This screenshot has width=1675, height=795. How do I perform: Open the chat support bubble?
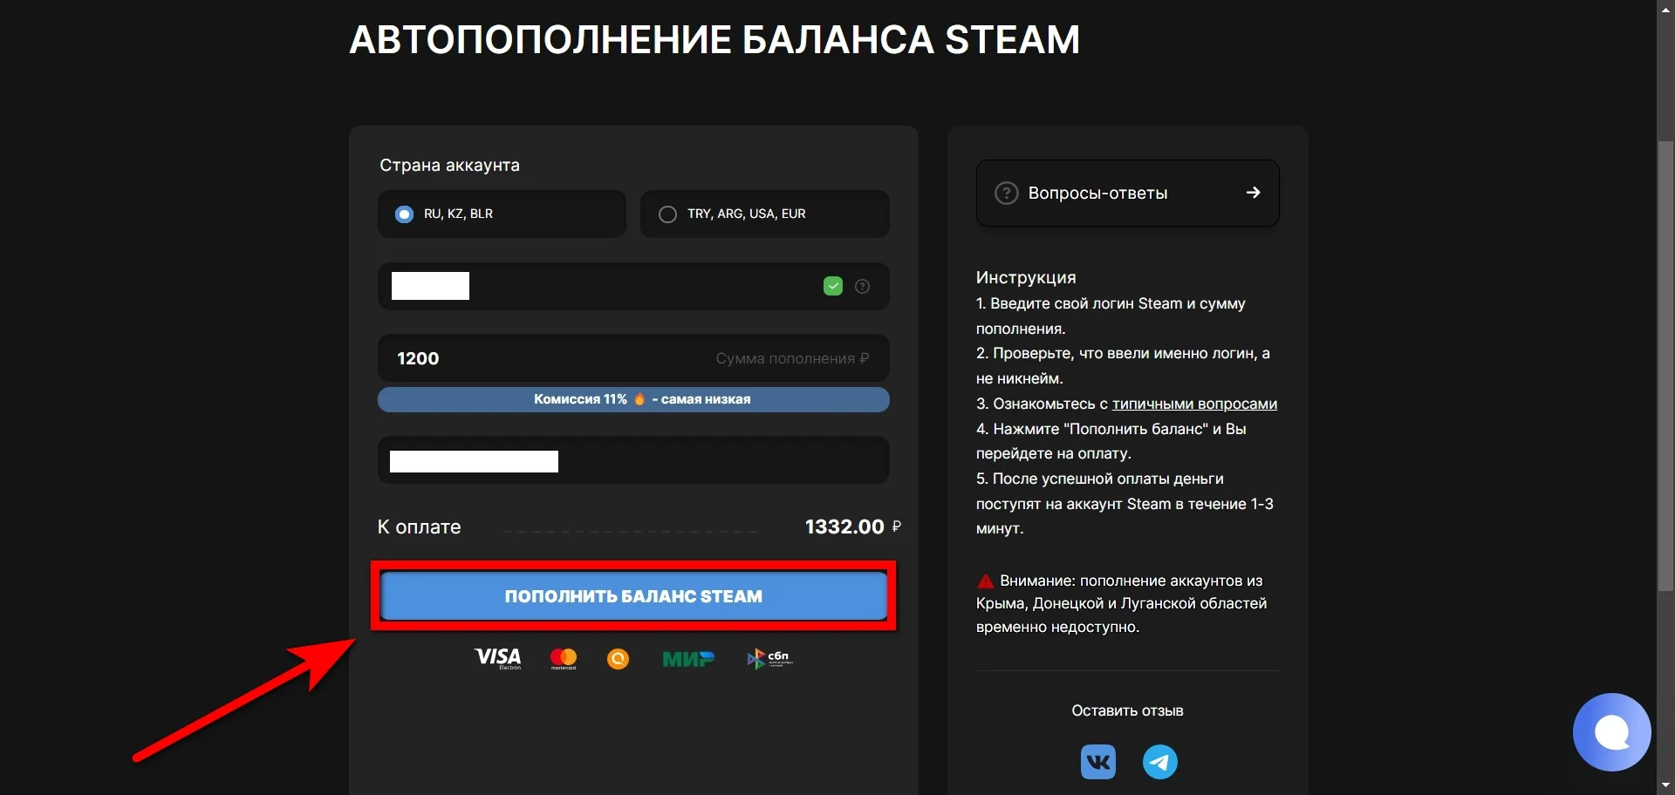tap(1611, 732)
